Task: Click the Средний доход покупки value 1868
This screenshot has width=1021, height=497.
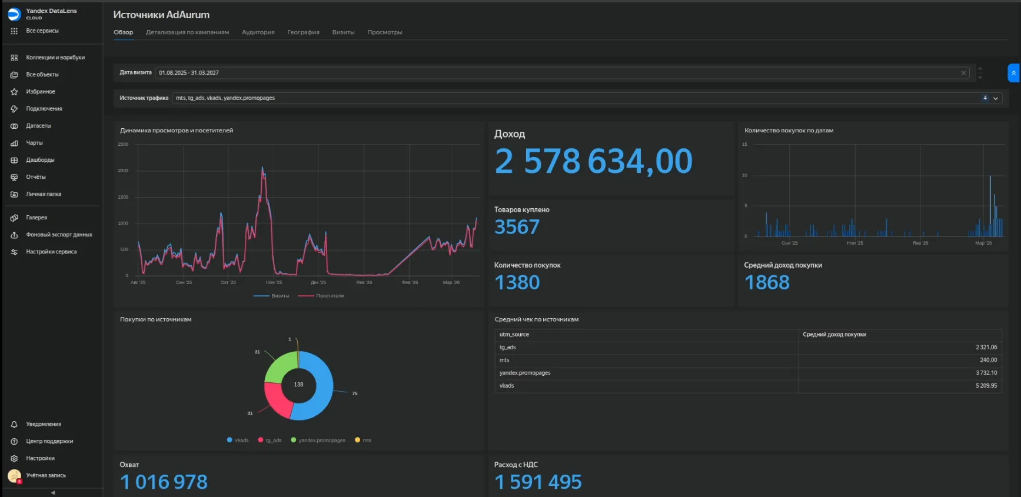Action: click(767, 283)
